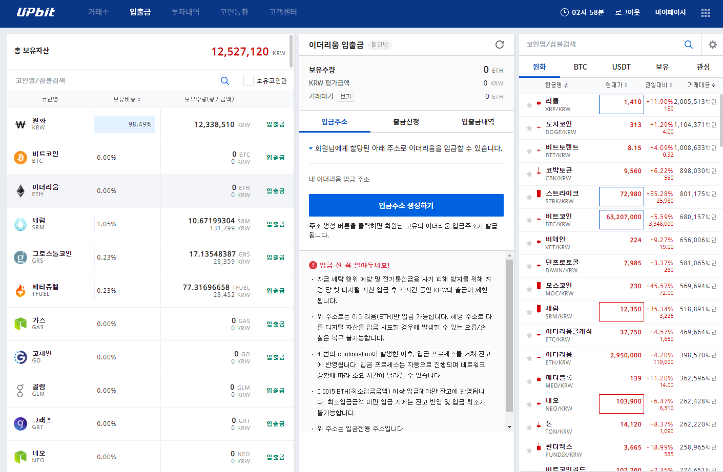Click the Ethereum coin icon

20,191
